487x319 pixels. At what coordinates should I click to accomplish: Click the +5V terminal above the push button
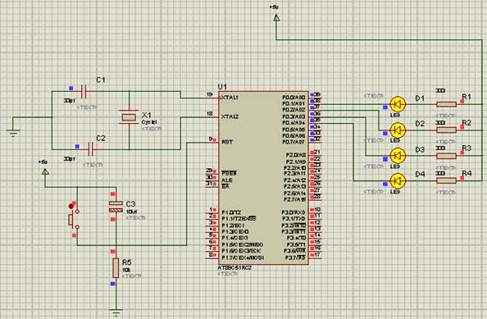[45, 171]
